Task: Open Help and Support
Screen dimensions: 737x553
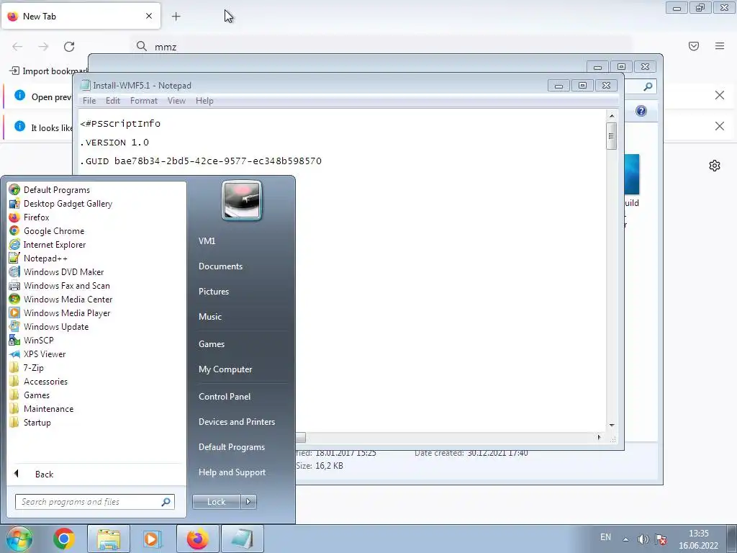Action: pyautogui.click(x=232, y=472)
